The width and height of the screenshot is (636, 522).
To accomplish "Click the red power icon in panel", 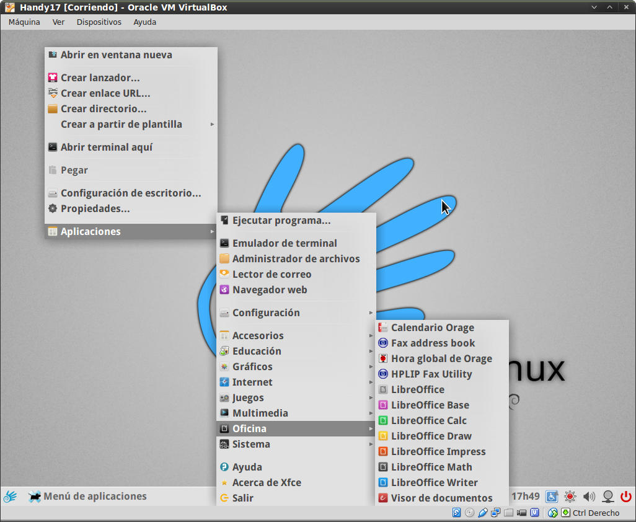I will pyautogui.click(x=625, y=496).
